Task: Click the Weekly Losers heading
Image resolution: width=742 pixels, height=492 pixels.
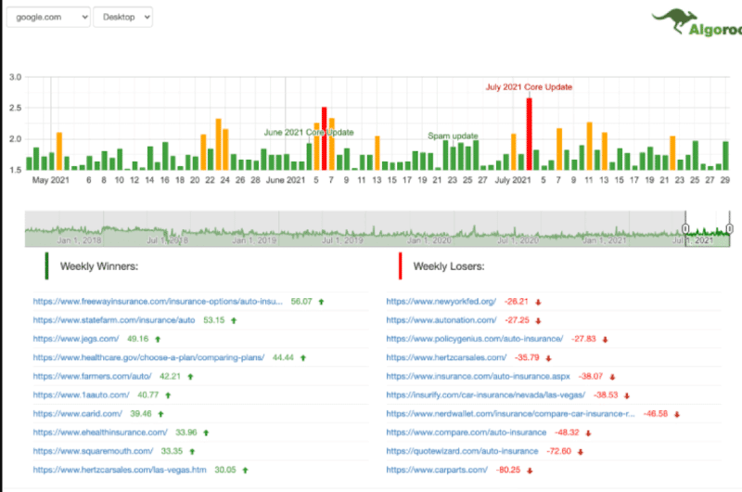Action: coord(449,266)
